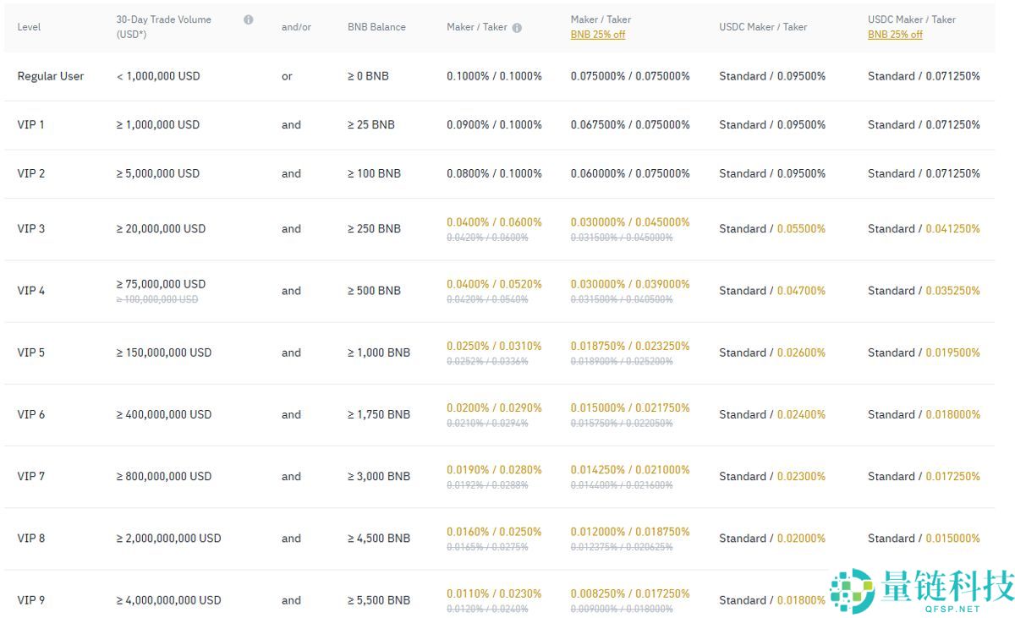Click the 0.012000% / 0.018750% discounted fee value
Image resolution: width=1015 pixels, height=618 pixels.
[630, 532]
